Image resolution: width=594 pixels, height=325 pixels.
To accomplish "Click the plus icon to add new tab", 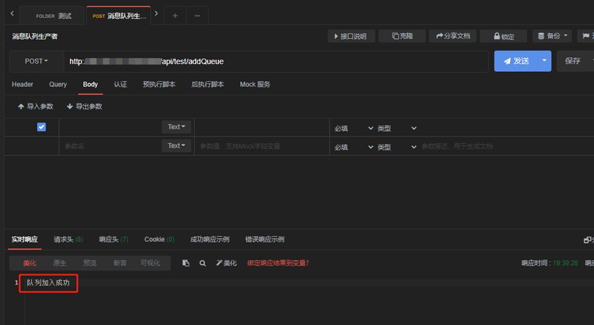I will [x=175, y=16].
